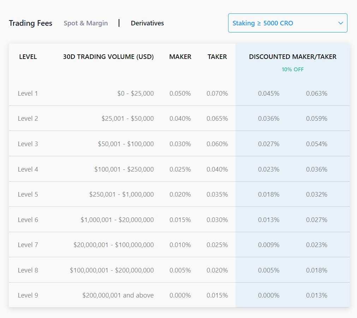
Task: Select the Level 3 row label
Action: pyautogui.click(x=28, y=144)
